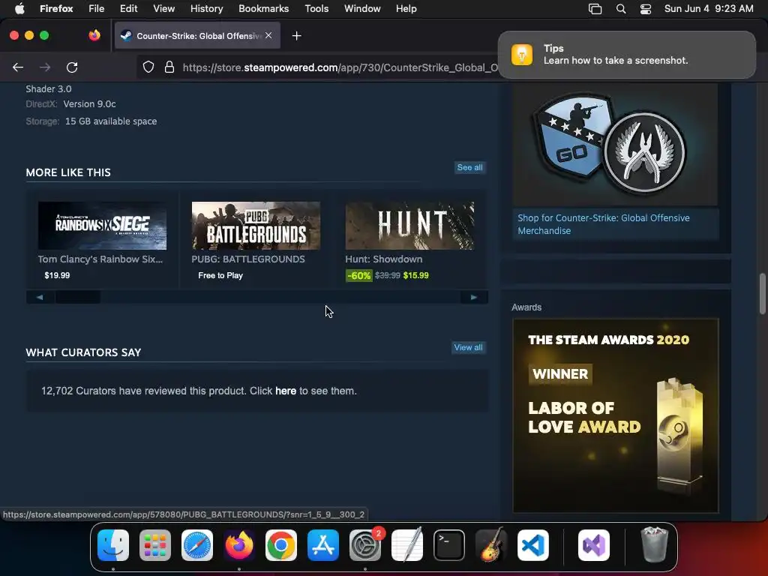Click the Free to Play label
This screenshot has height=576, width=768.
click(220, 275)
